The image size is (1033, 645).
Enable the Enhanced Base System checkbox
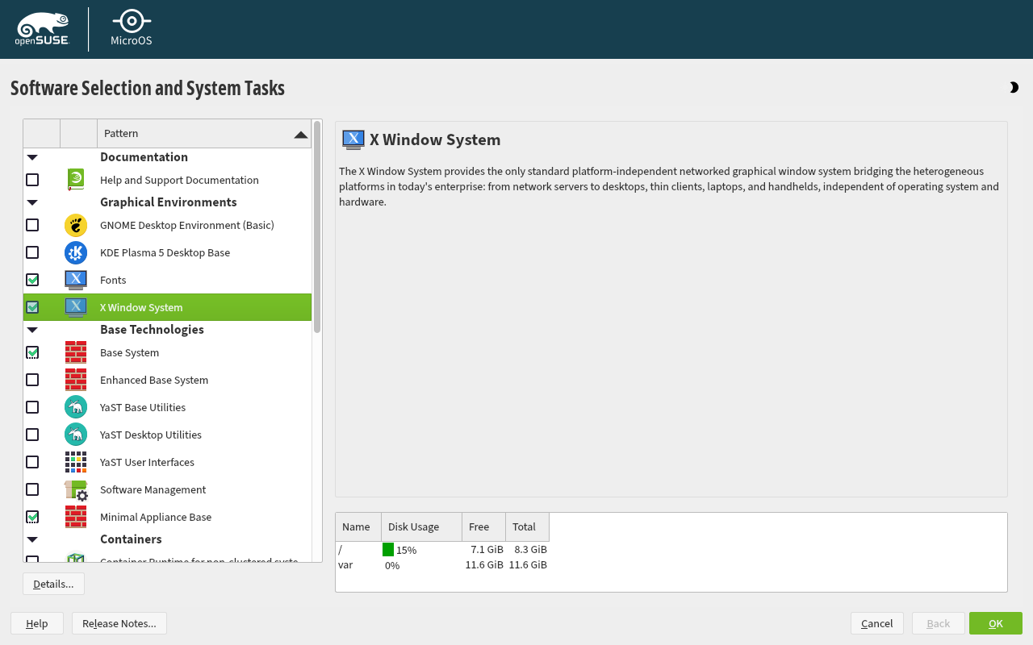click(32, 380)
